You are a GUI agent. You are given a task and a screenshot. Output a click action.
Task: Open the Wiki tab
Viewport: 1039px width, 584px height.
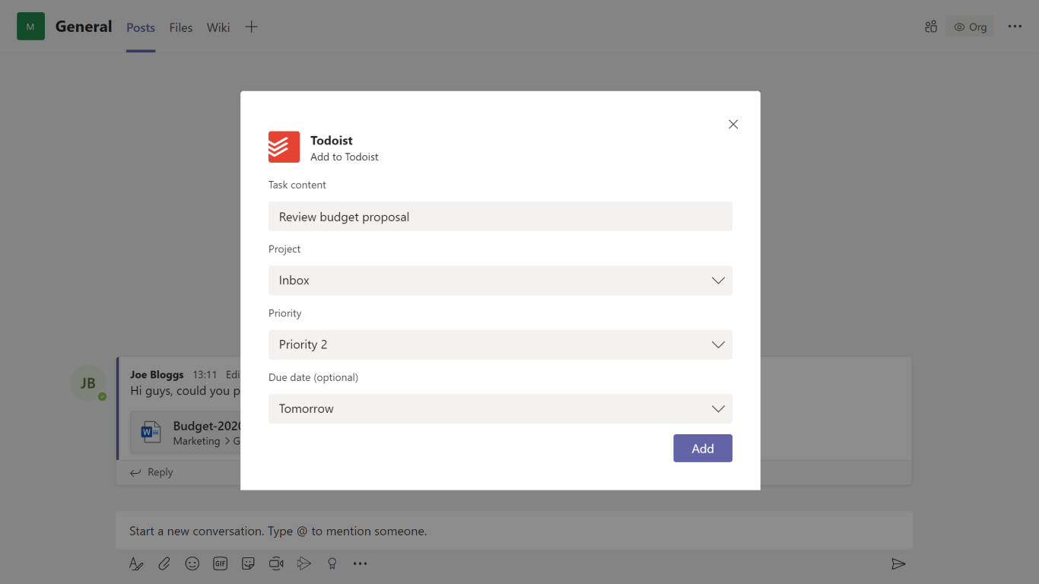218,27
